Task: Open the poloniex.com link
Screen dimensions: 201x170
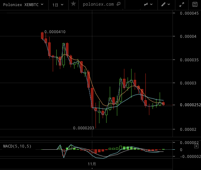Action: pyautogui.click(x=98, y=4)
